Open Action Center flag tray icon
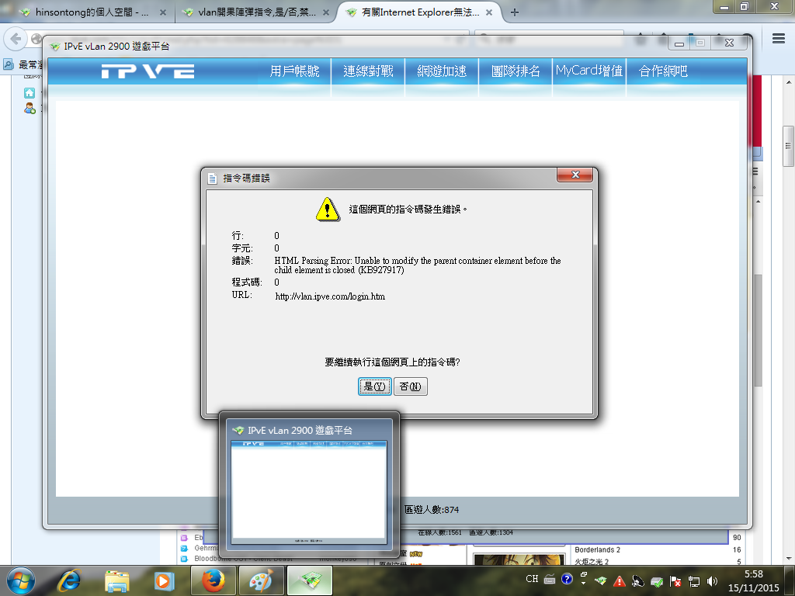 (x=675, y=580)
